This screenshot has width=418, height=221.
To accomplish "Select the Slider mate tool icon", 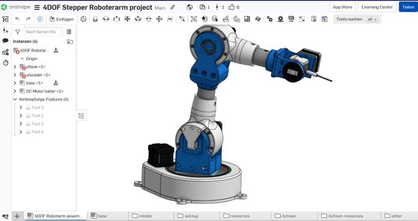I will coord(117,19).
